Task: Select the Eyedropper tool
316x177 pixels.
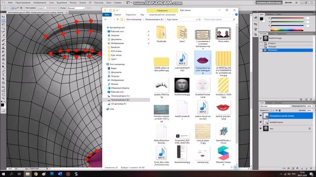Action: (x=3, y=36)
